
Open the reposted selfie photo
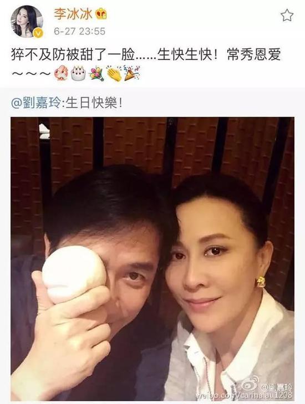click(152, 259)
